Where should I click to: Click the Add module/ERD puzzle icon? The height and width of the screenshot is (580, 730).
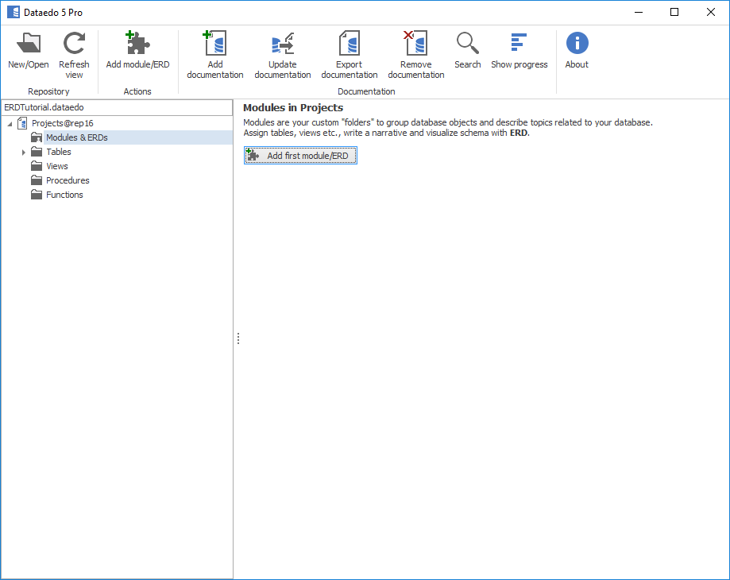click(x=137, y=44)
